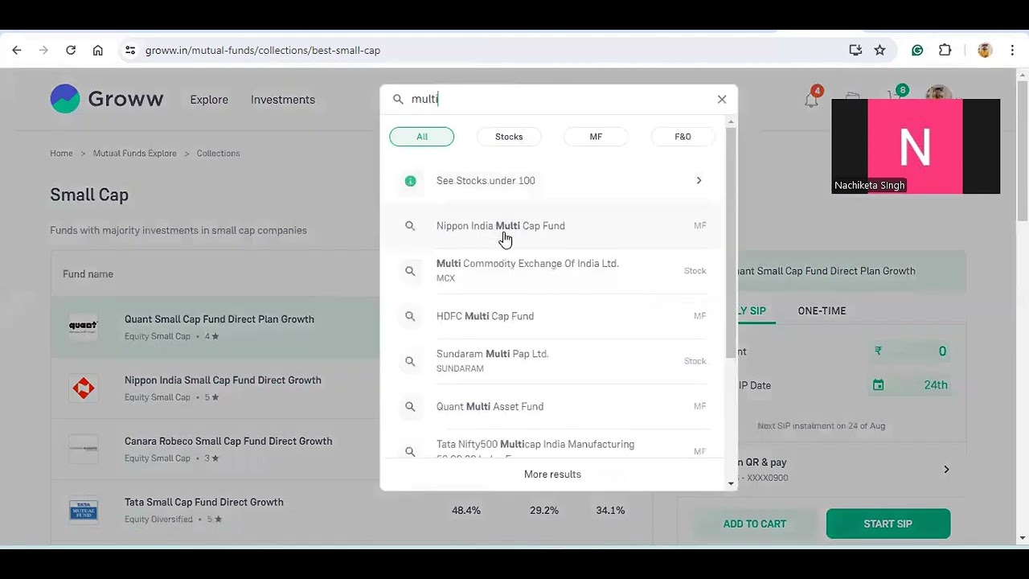Viewport: 1029px width, 579px height.
Task: Click Collections breadcrumb
Action: 219,154
